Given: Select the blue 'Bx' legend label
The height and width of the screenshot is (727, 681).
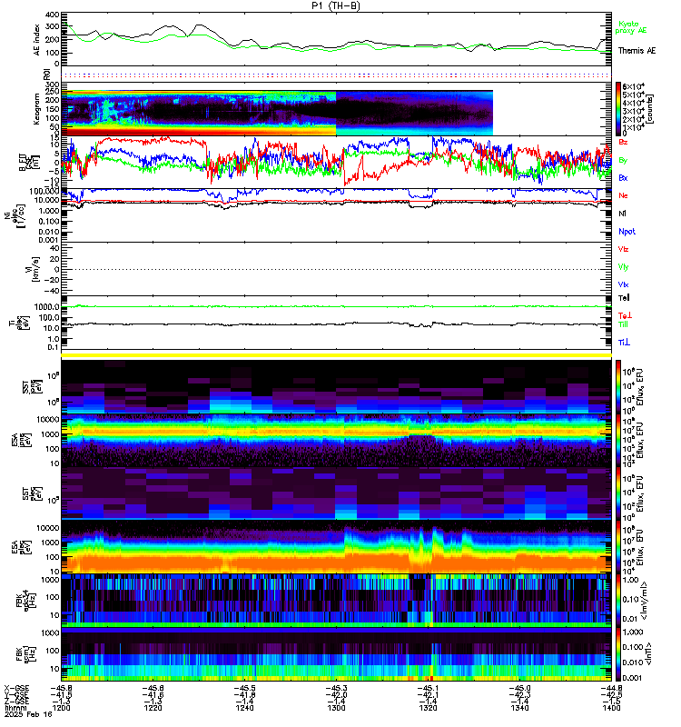Looking at the screenshot, I should click(x=623, y=177).
